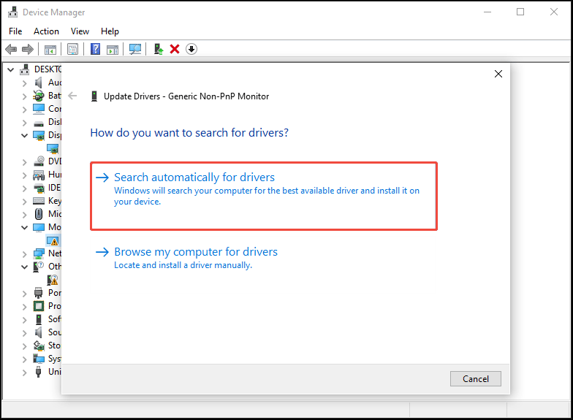Open the blue Help toolbar icon
The height and width of the screenshot is (420, 573).
(x=95, y=49)
